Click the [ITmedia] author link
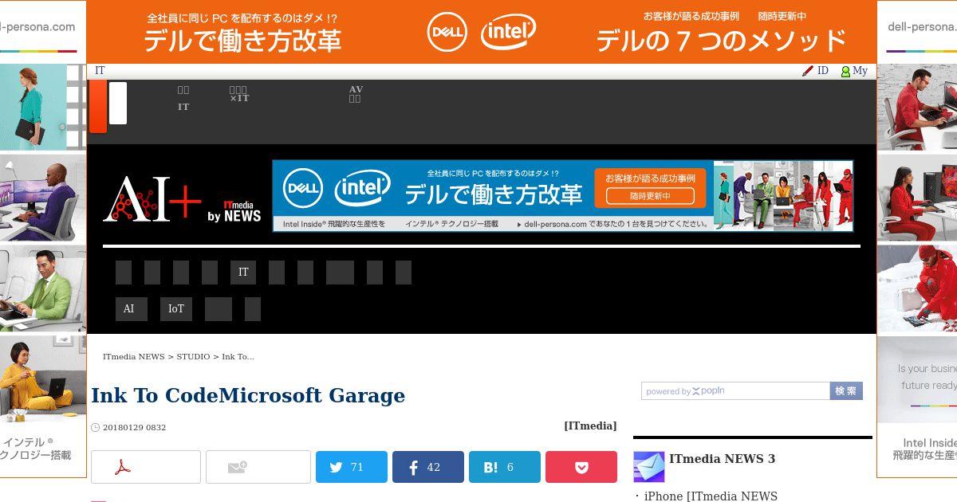The width and height of the screenshot is (957, 502). pos(590,426)
